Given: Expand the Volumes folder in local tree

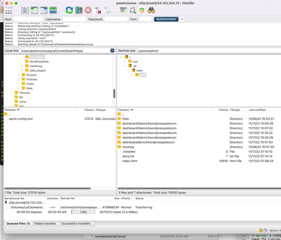Looking at the screenshot, I should 11,93.
